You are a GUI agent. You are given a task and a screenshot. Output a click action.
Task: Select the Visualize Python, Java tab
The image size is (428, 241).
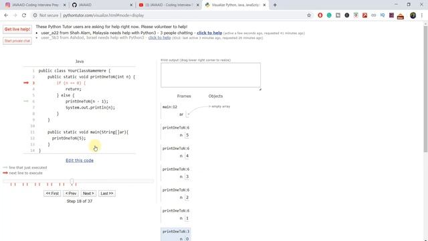(235, 5)
